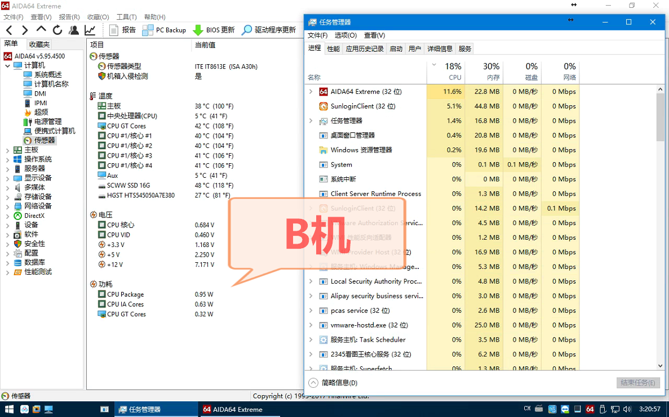Click the scrollbar down arrow in Task Manager
The width and height of the screenshot is (669, 417).
click(660, 365)
